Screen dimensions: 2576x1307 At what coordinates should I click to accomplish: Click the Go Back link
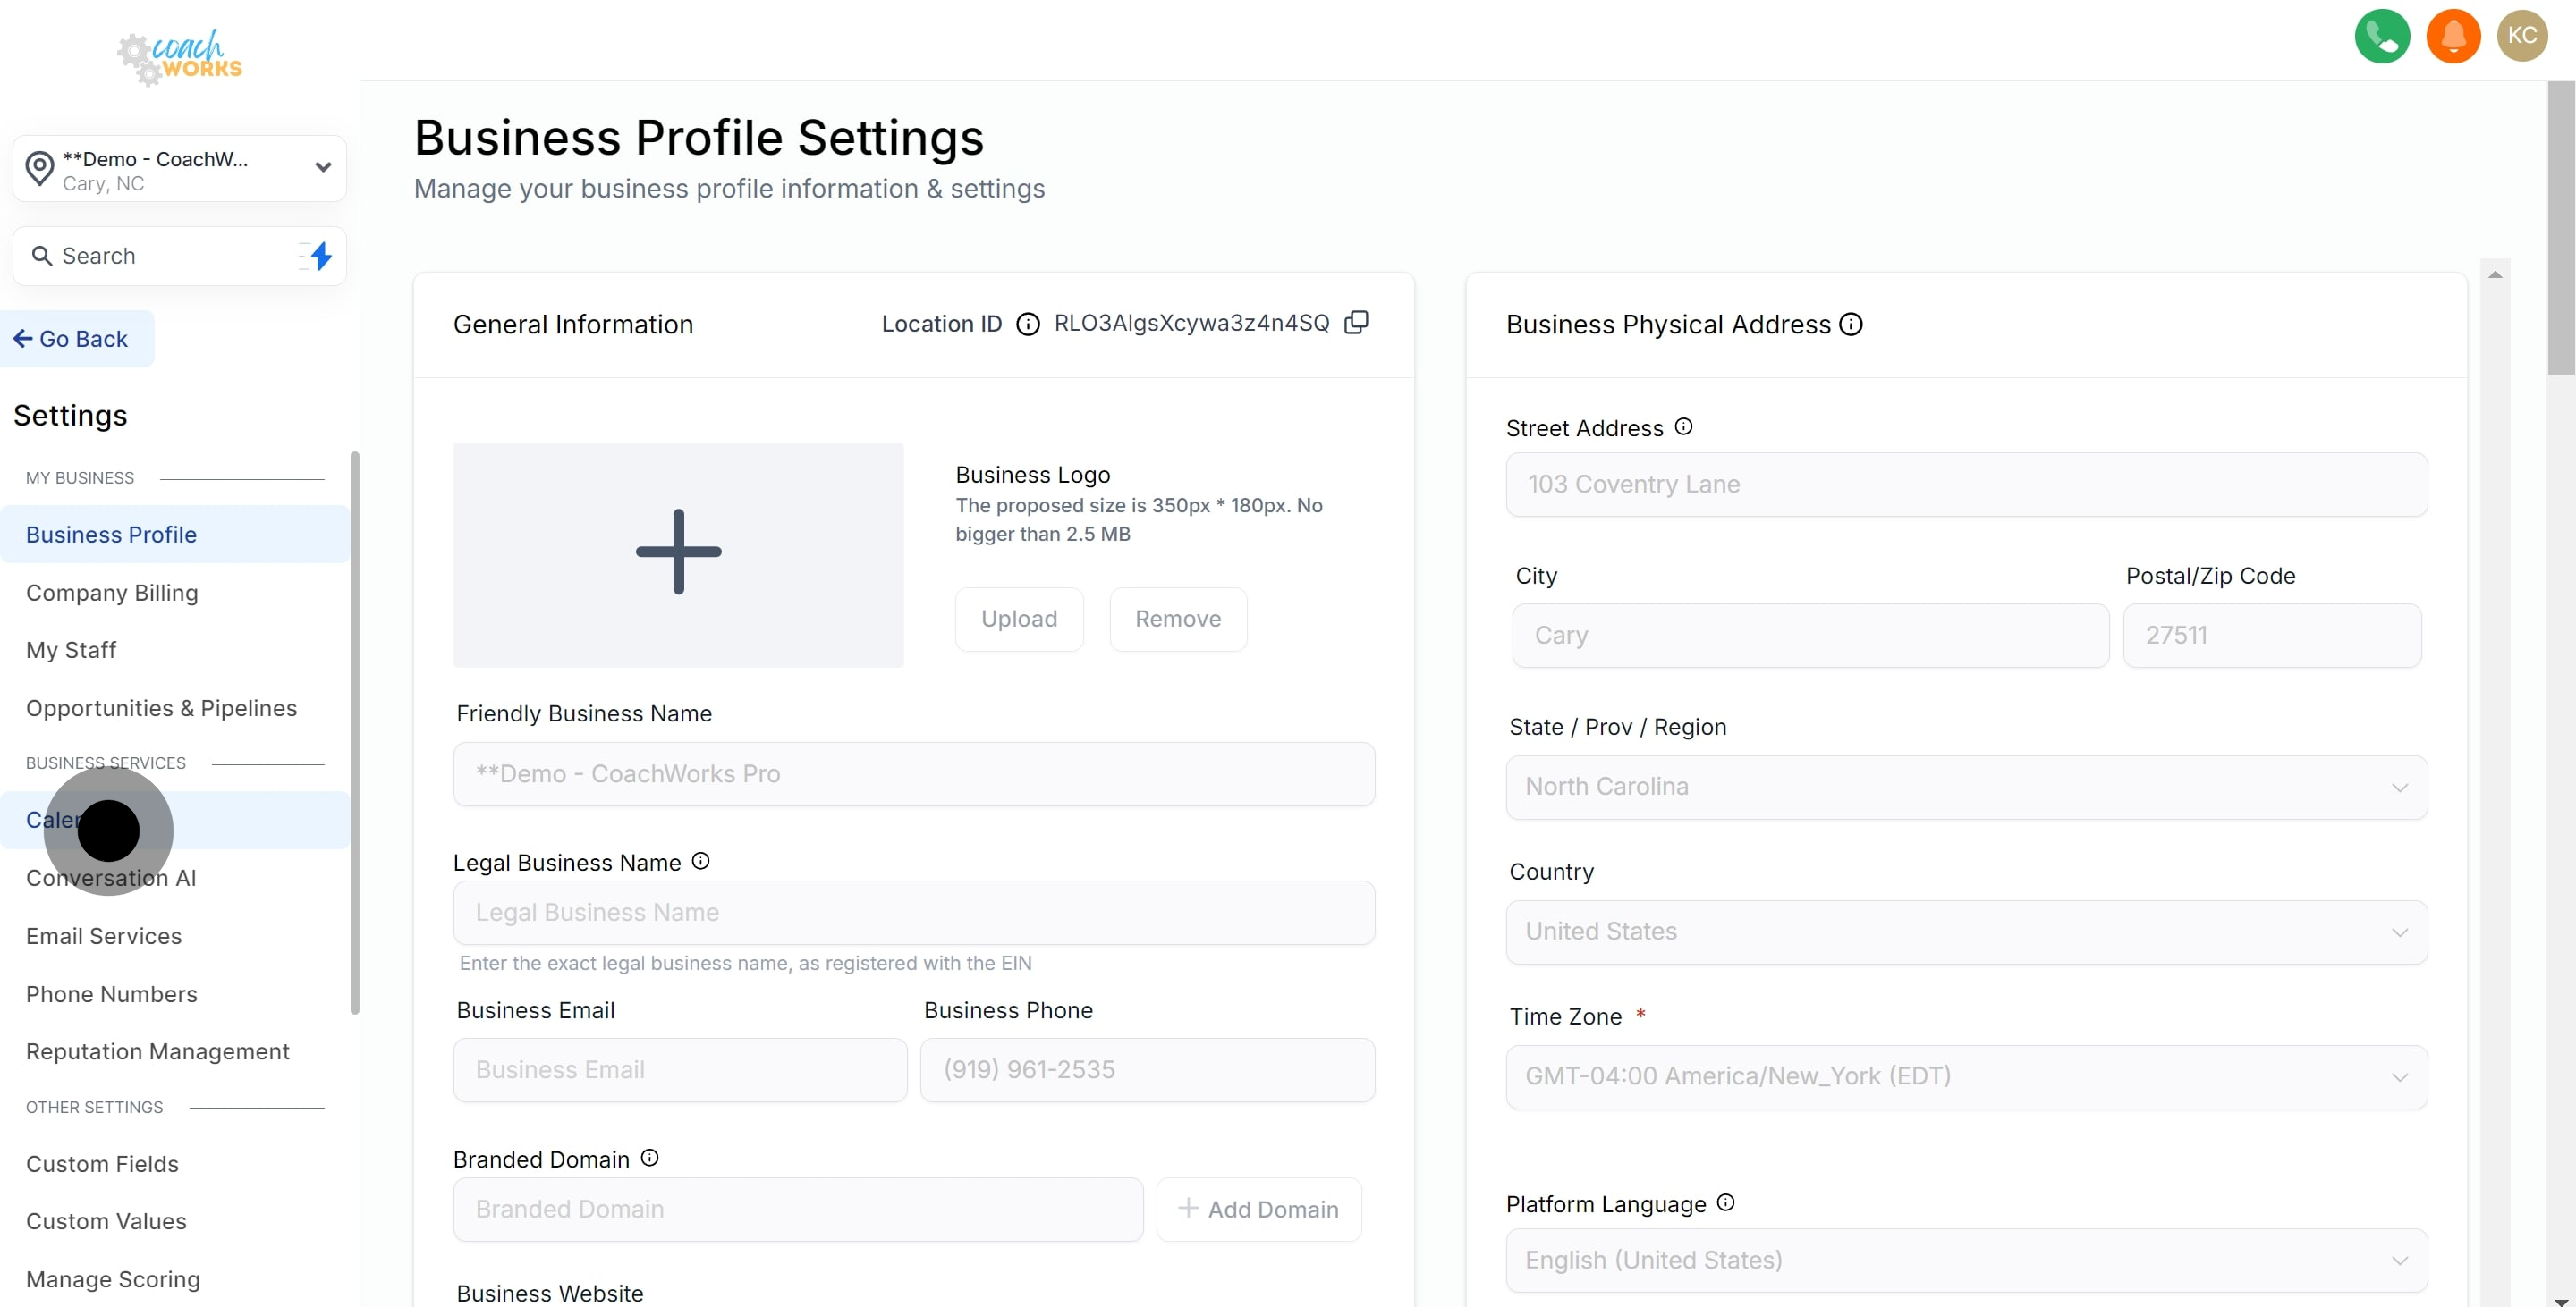pyautogui.click(x=72, y=340)
